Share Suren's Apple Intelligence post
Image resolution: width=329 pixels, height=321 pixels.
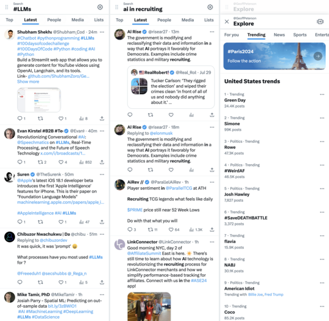(x=102, y=222)
